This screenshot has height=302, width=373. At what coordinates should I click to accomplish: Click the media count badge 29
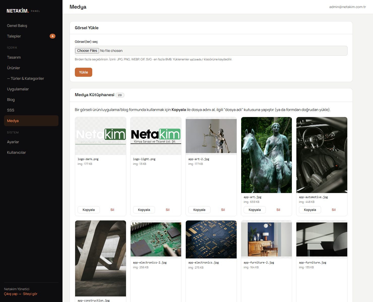[x=120, y=95]
